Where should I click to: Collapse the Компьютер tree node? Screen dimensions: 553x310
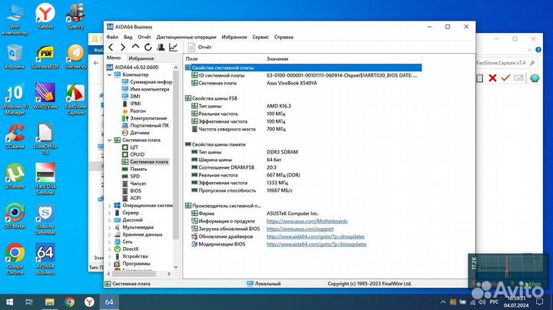pyautogui.click(x=109, y=74)
